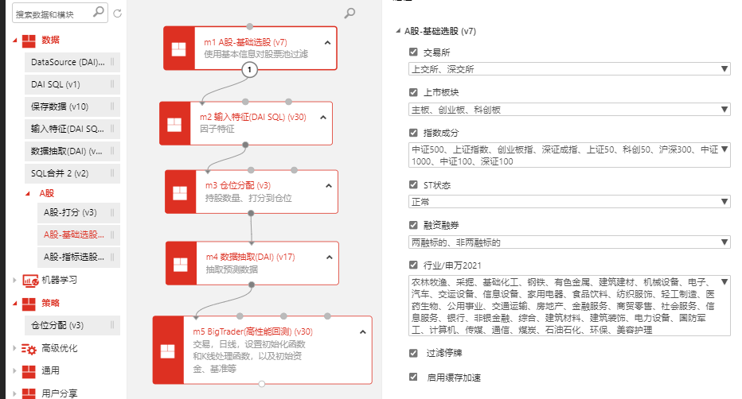The width and height of the screenshot is (742, 399).
Task: Click the bottom output port of m5 node
Action: click(262, 384)
